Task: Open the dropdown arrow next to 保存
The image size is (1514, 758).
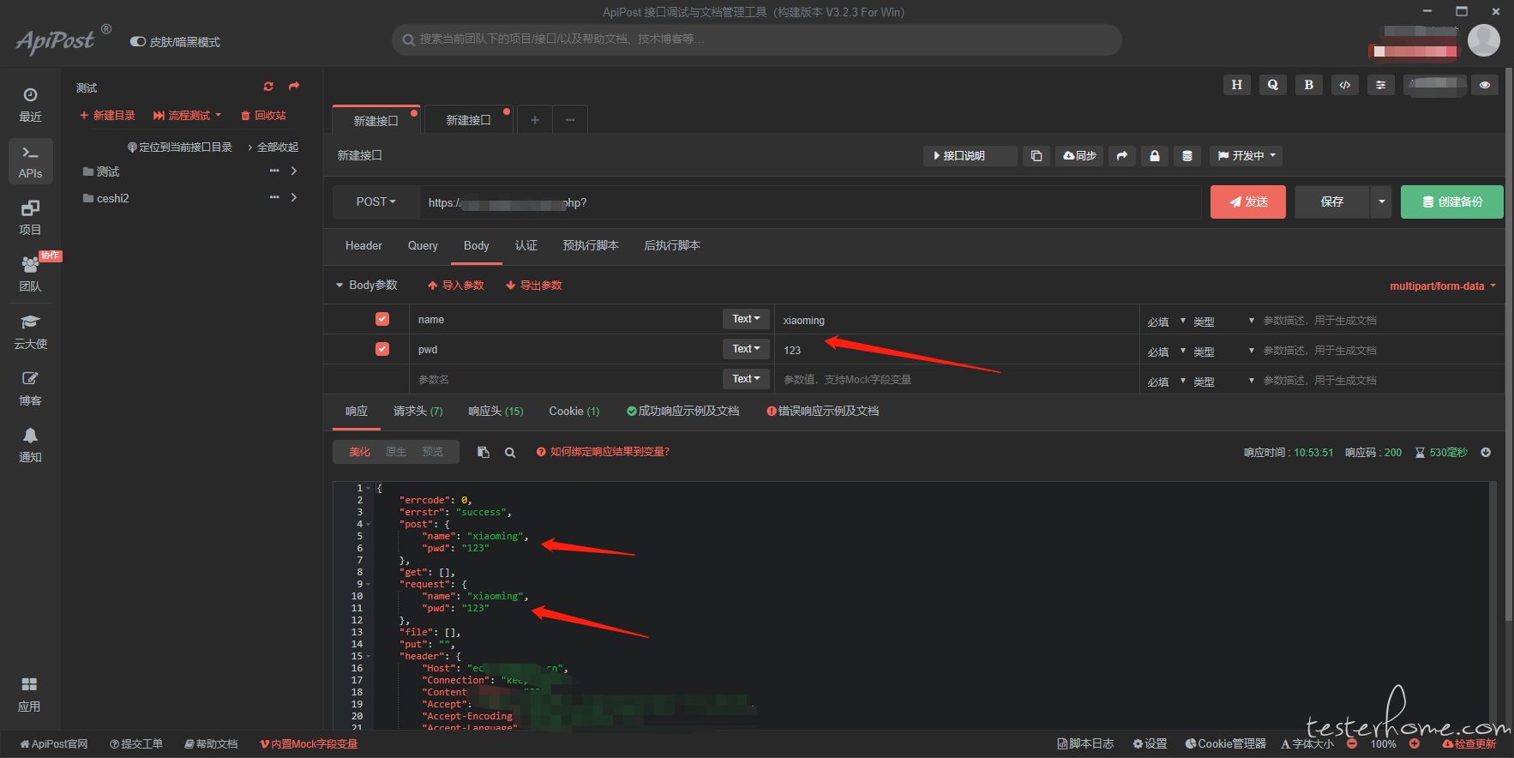Action: click(x=1381, y=202)
